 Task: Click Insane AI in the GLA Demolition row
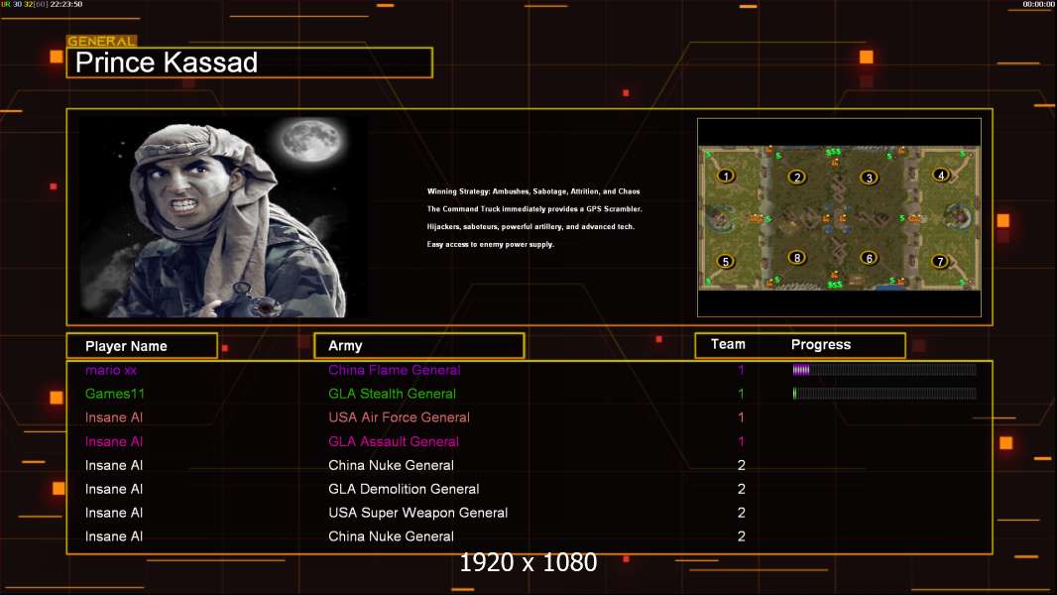(x=114, y=489)
